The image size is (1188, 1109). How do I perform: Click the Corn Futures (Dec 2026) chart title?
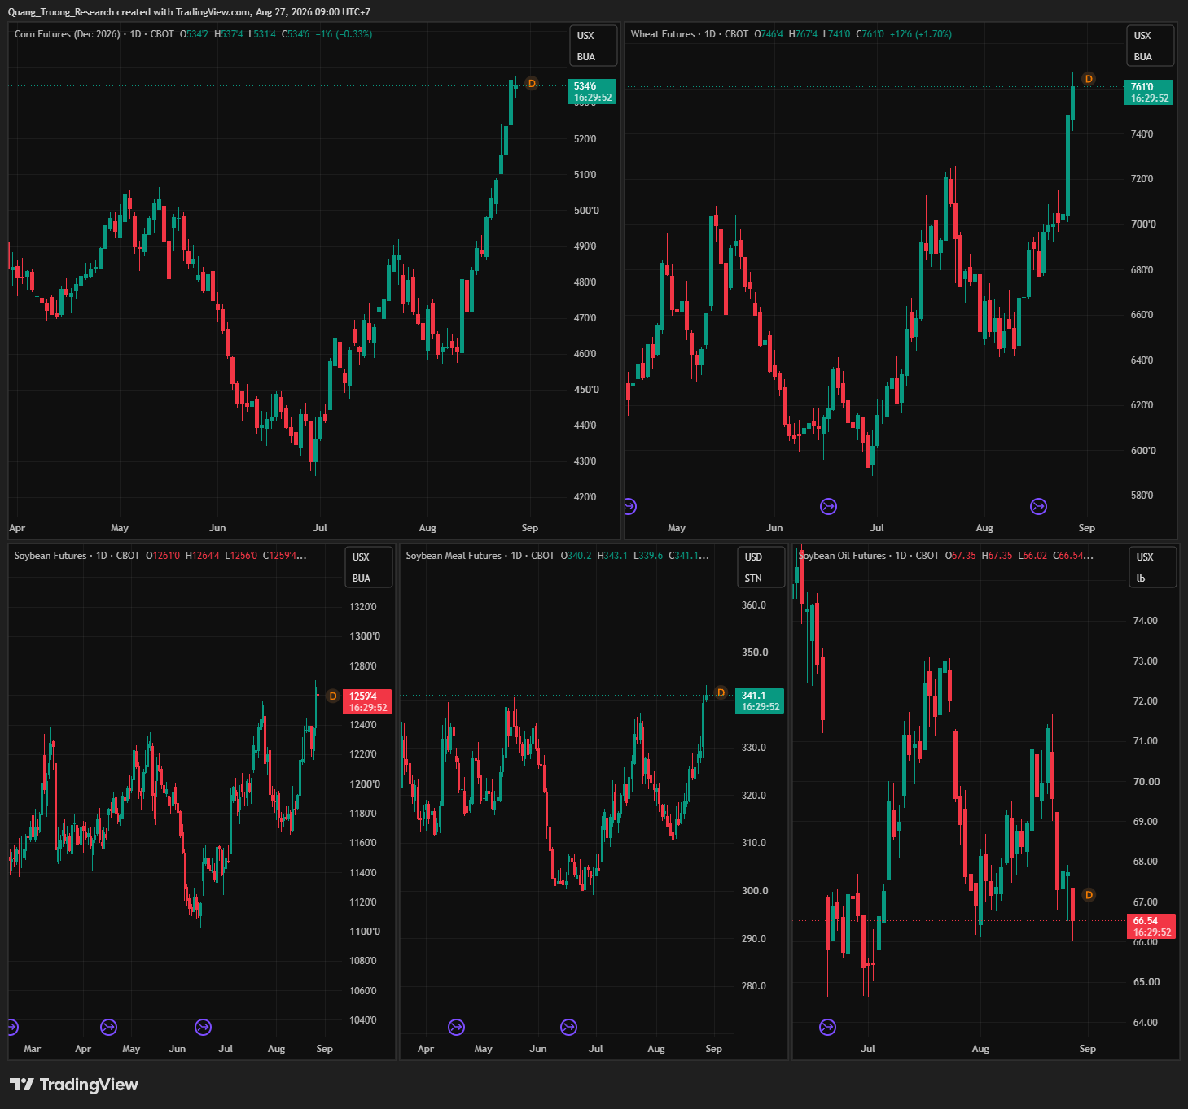coord(68,34)
